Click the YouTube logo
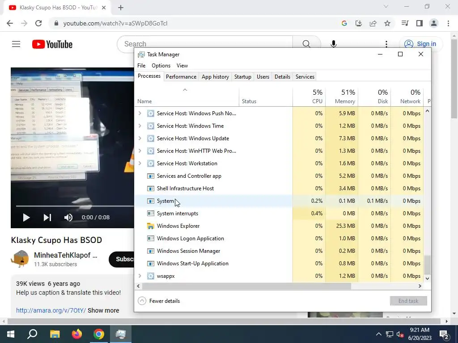Viewport: 458px width, 343px height. click(x=52, y=44)
